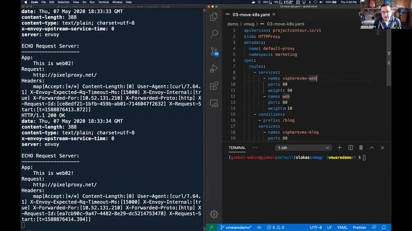Open the terminal selector dropdown 1: zsh
Screen dimensions: 412x231
(303, 148)
